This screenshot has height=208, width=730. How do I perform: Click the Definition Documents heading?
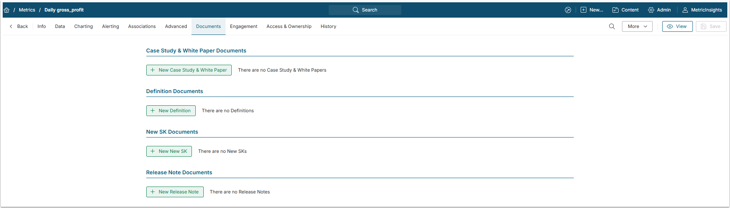[x=175, y=91]
